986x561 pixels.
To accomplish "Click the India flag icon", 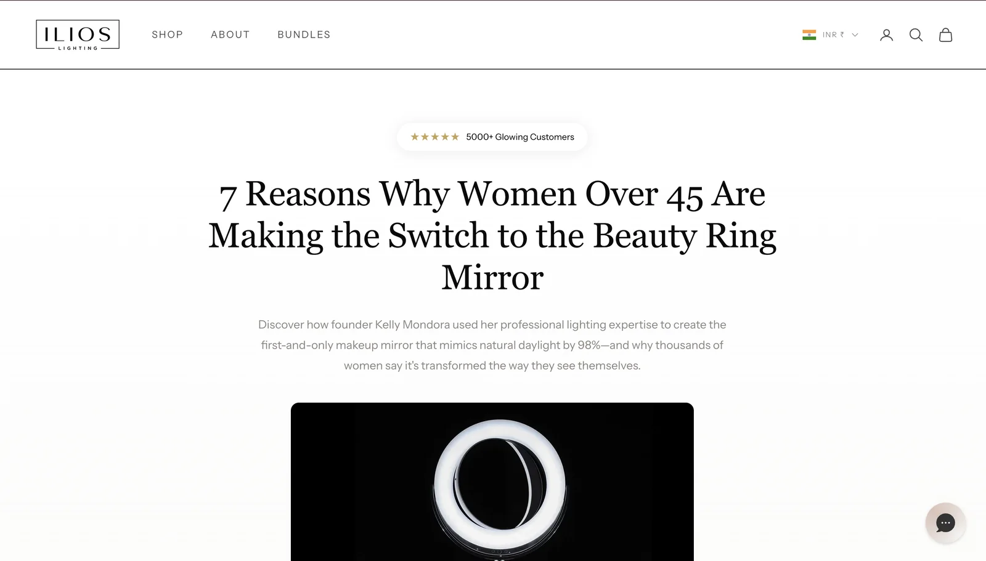I will click(809, 35).
